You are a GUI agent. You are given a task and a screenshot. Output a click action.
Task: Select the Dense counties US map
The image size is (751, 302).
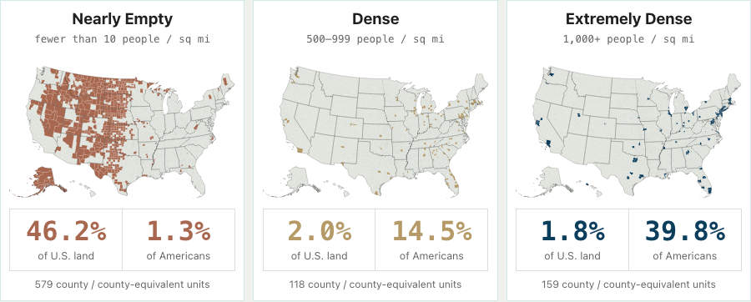[x=375, y=132]
